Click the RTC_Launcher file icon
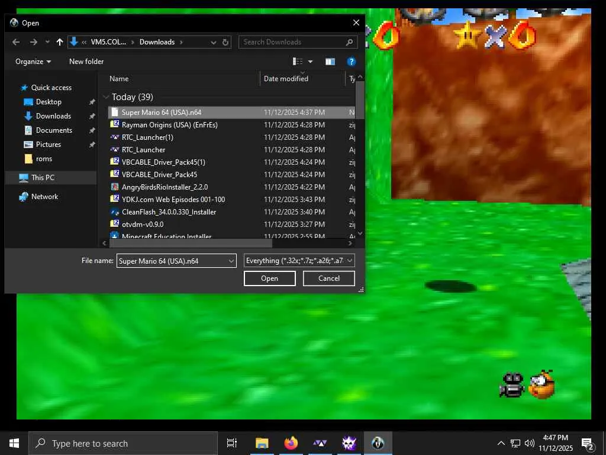This screenshot has width=606, height=455. point(114,149)
